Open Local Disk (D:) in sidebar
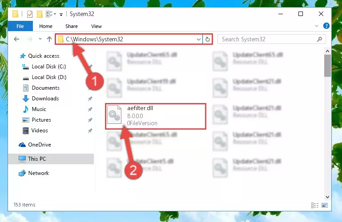 coord(49,77)
